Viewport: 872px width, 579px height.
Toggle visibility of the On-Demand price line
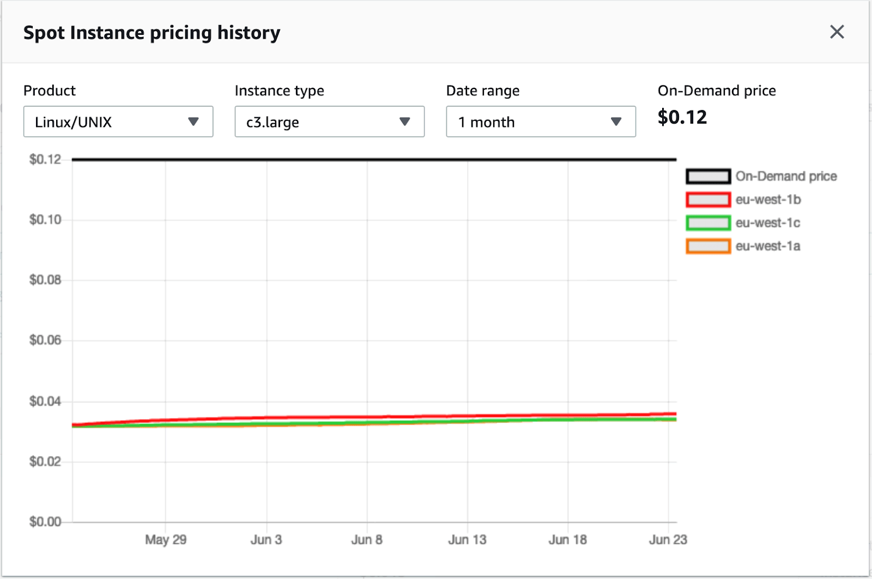point(707,176)
